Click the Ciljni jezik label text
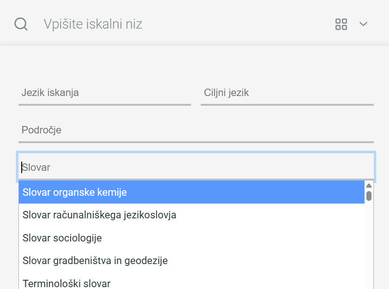The height and width of the screenshot is (289, 389). coord(226,92)
